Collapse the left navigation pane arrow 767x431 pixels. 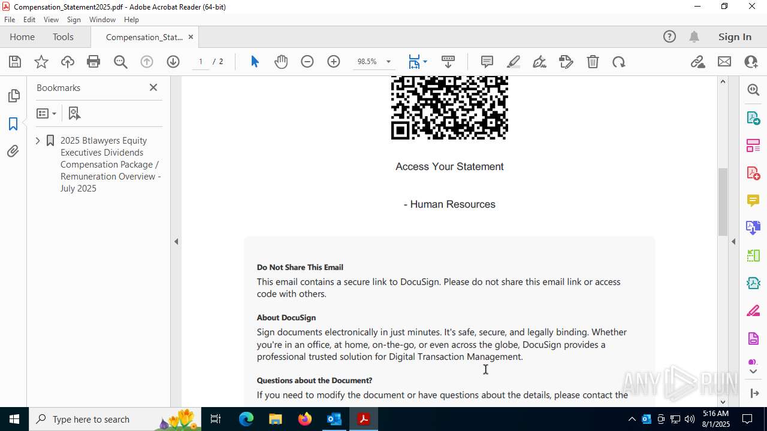click(176, 242)
